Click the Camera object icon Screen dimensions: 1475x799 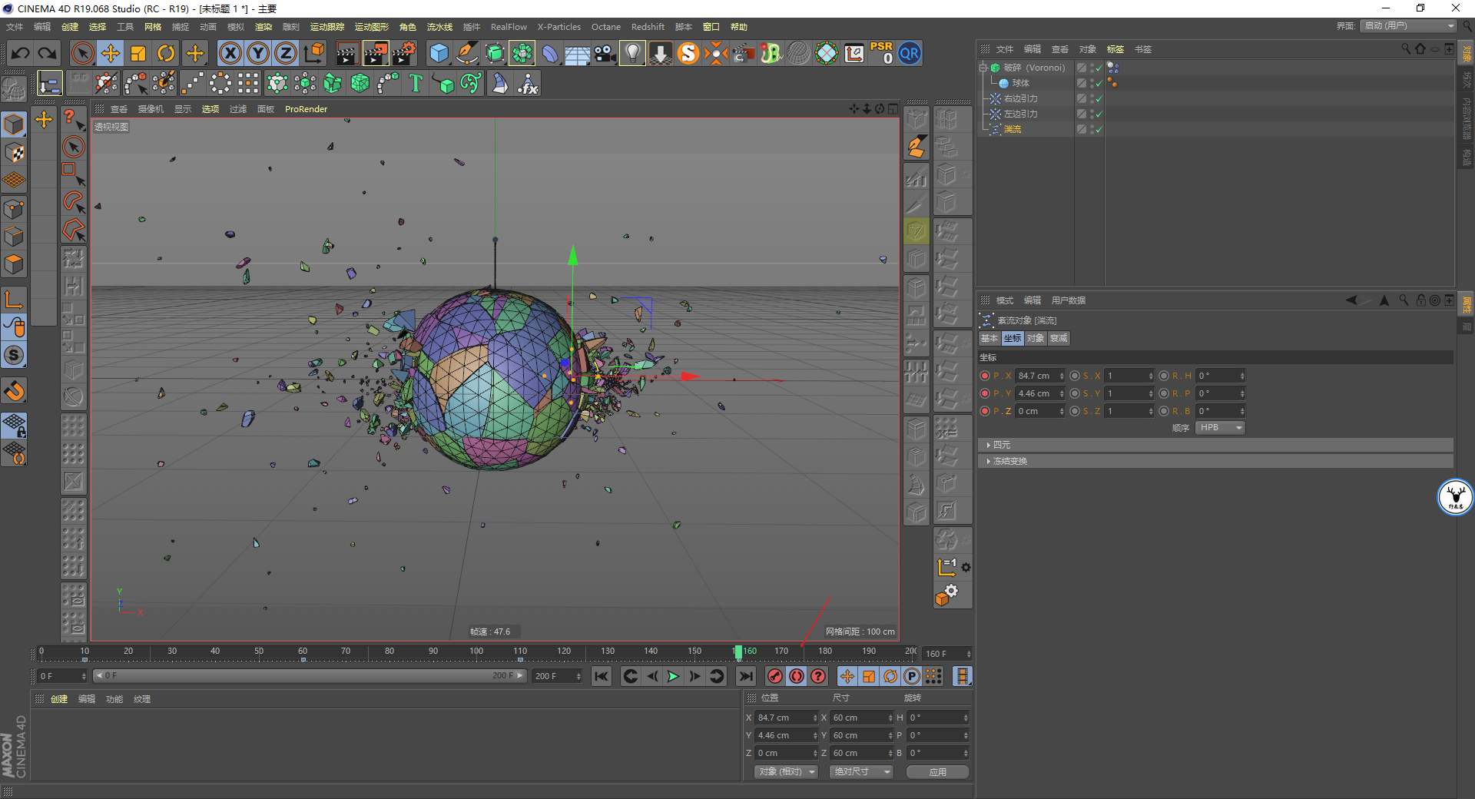tap(605, 53)
